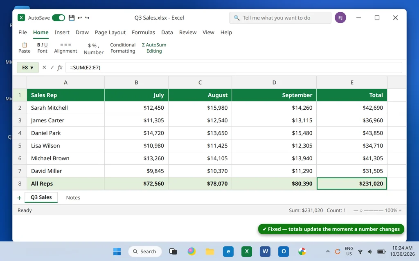The height and width of the screenshot is (261, 419).
Task: Select the Sarah Mitchell cell
Action: coord(65,108)
